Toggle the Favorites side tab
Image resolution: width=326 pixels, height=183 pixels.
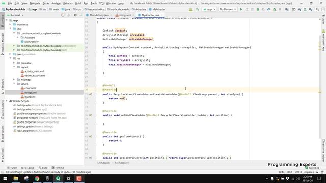coord(2,155)
